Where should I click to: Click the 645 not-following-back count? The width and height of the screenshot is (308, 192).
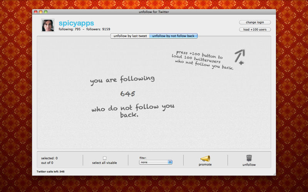point(127,93)
